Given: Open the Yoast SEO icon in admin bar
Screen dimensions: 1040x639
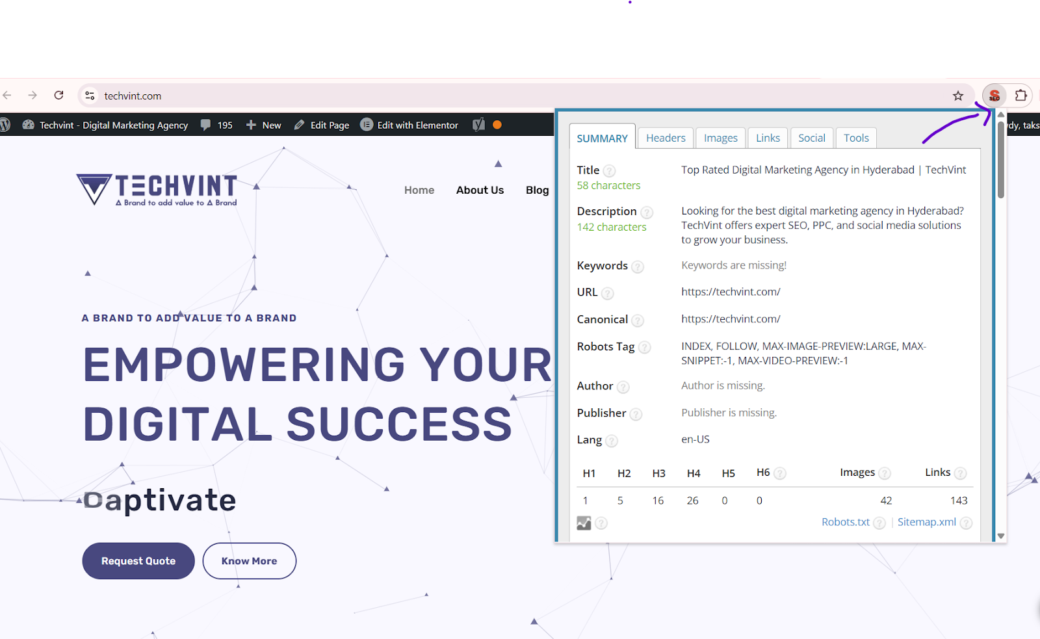Looking at the screenshot, I should click(479, 125).
